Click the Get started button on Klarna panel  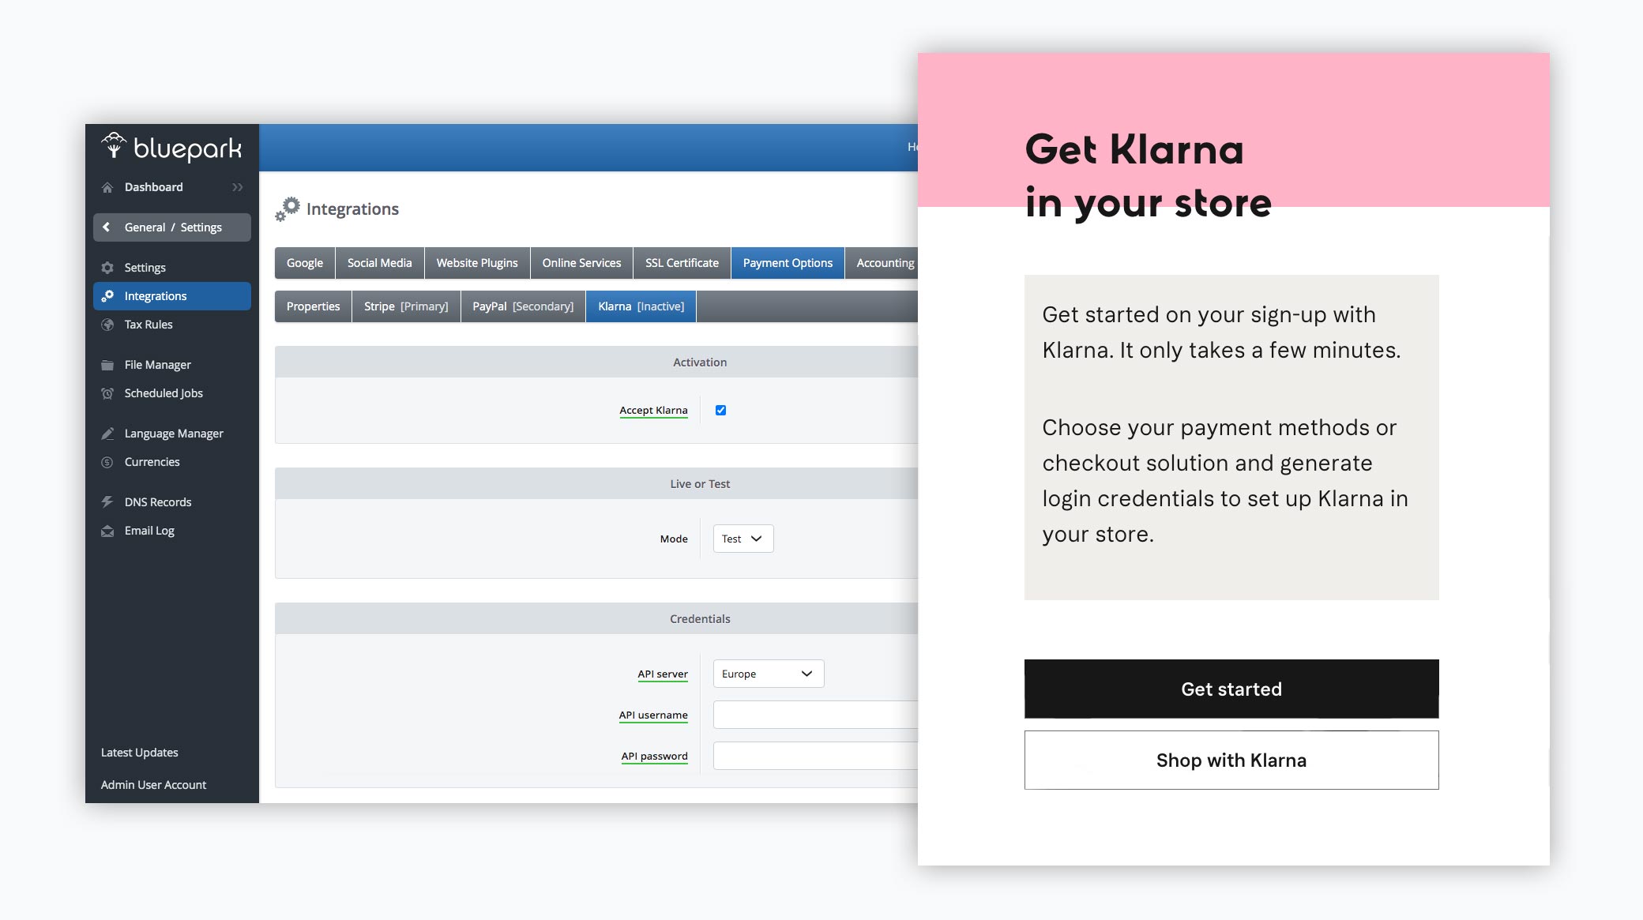point(1231,689)
